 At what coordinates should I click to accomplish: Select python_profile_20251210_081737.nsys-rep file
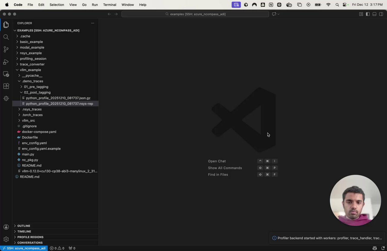[x=55, y=104]
